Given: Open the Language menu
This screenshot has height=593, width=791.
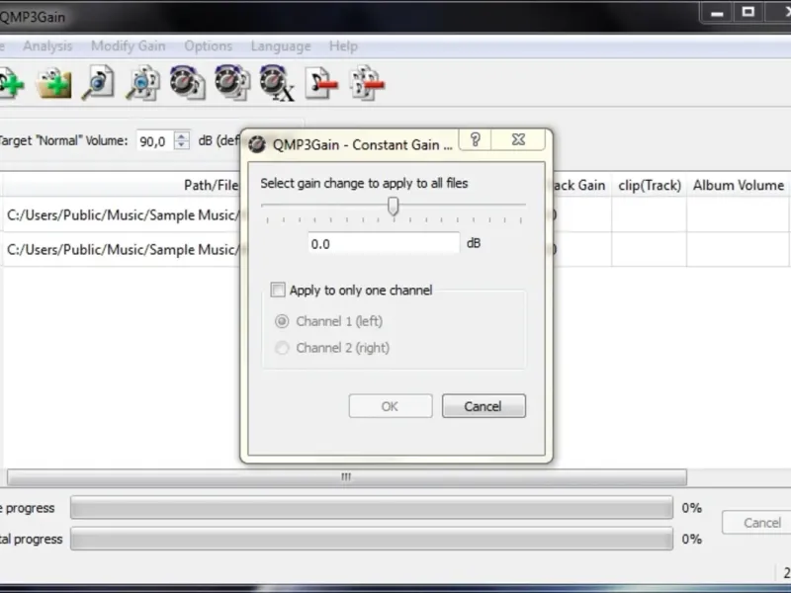Looking at the screenshot, I should (x=281, y=45).
